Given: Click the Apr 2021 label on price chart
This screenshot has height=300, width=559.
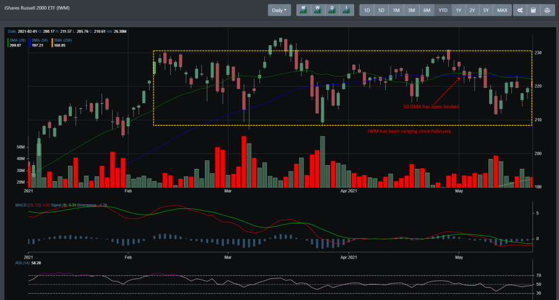Looking at the screenshot, I should [349, 191].
